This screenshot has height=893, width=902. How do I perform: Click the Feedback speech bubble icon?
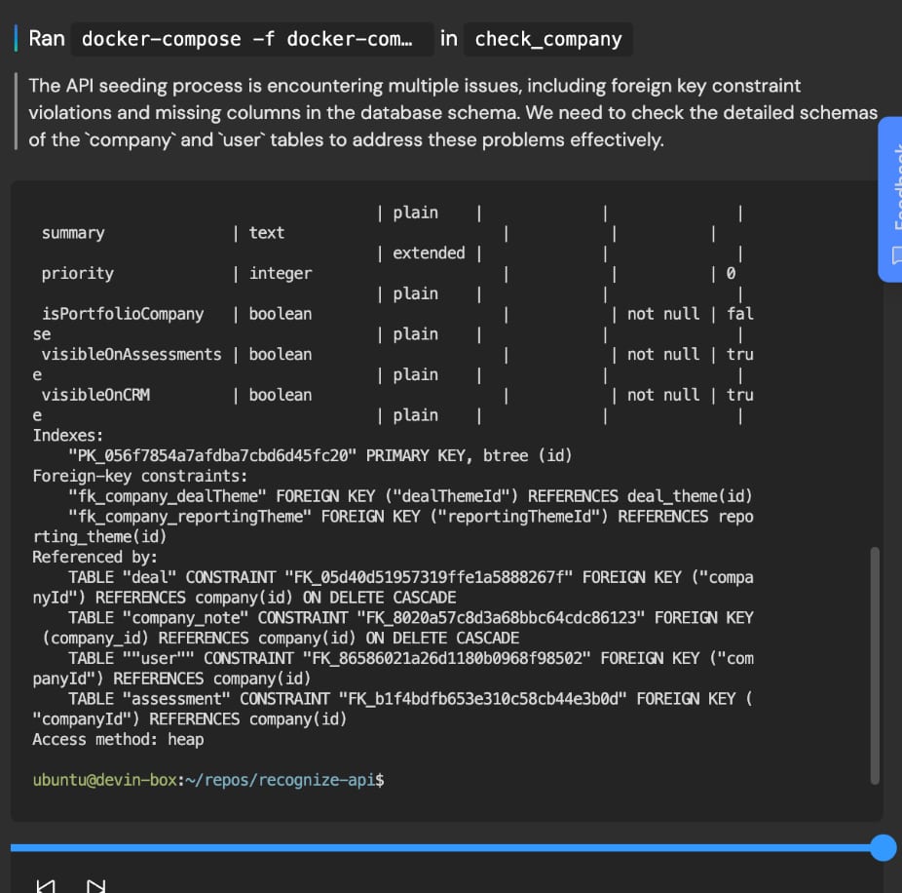coord(895,255)
